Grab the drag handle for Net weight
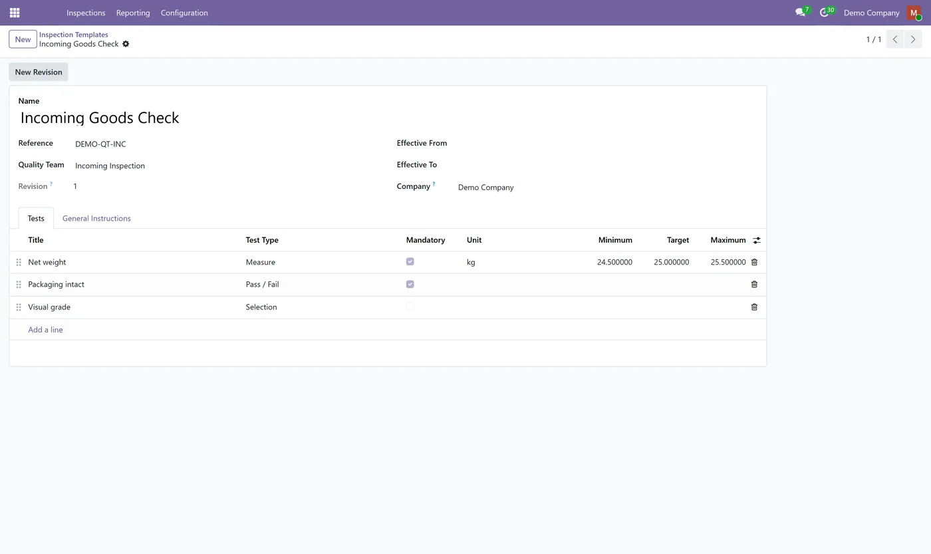 click(19, 263)
